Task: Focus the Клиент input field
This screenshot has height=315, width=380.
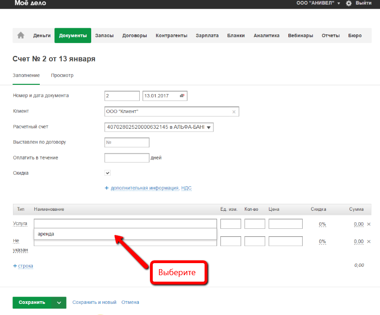Action: tap(172, 112)
